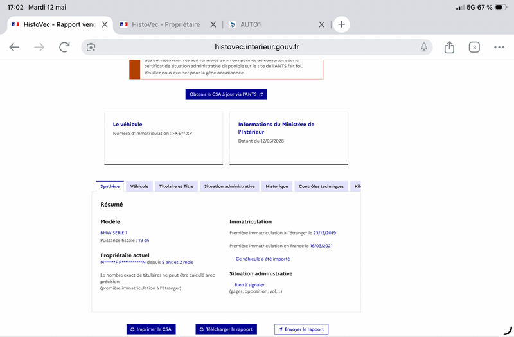Screen dimensions: 514x337
Task: Show the Contrôles techniques tab
Action: tap(321, 186)
